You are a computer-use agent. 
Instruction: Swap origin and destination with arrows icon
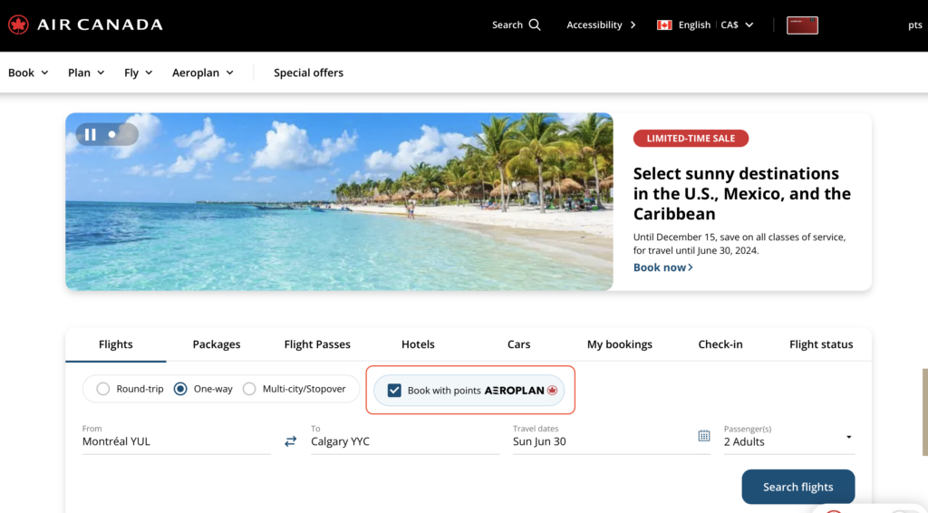pyautogui.click(x=290, y=441)
